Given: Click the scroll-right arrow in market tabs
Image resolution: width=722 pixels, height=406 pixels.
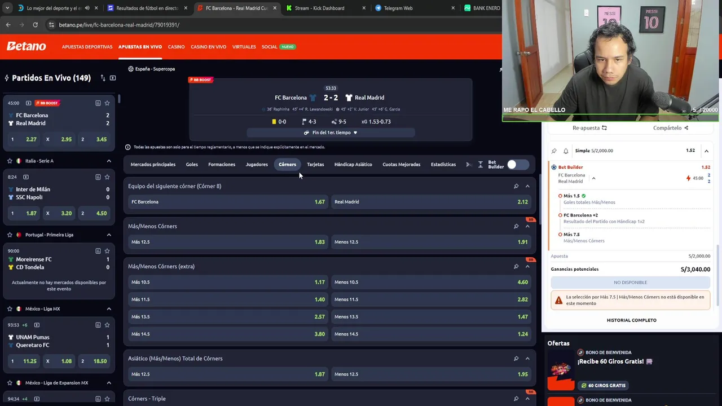Looking at the screenshot, I should tap(468, 165).
